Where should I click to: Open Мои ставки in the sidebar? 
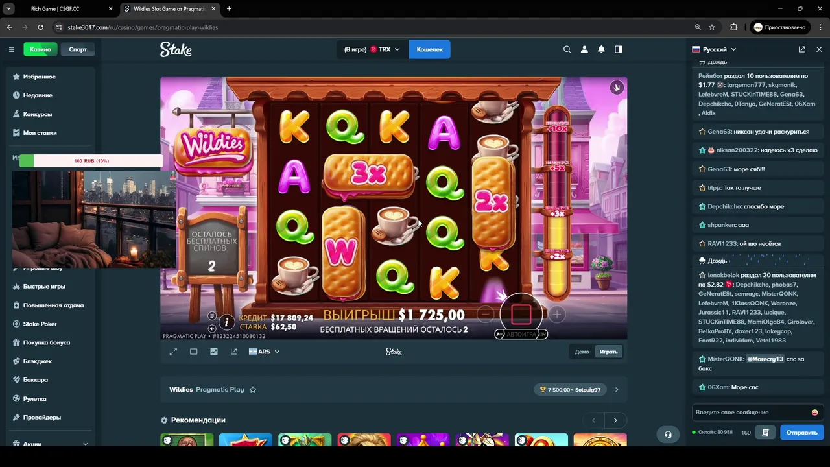[40, 133]
